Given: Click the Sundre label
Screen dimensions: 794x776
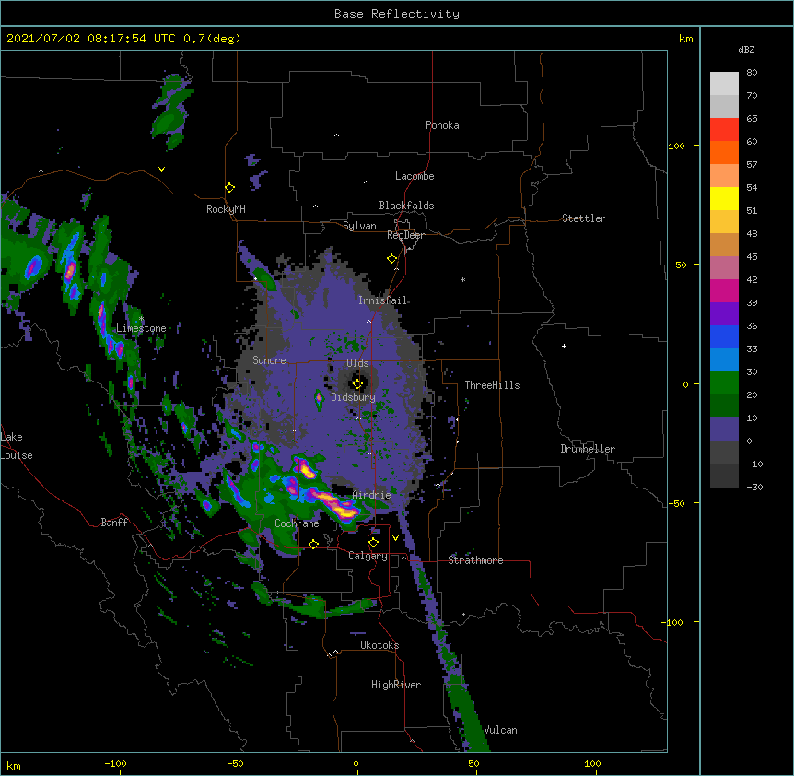Looking at the screenshot, I should (x=269, y=360).
